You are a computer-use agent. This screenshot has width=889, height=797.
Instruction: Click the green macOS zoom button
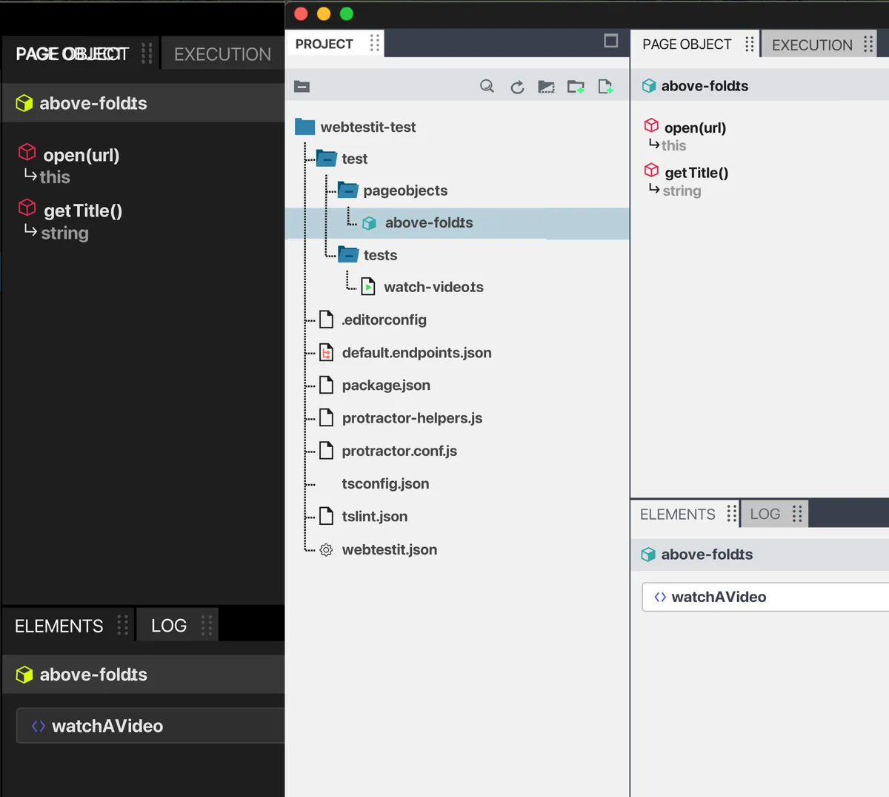346,13
